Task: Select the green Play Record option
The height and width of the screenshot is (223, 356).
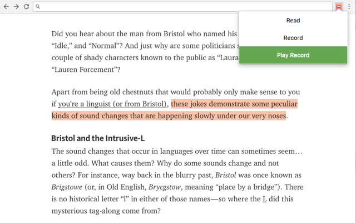Action: [293, 55]
